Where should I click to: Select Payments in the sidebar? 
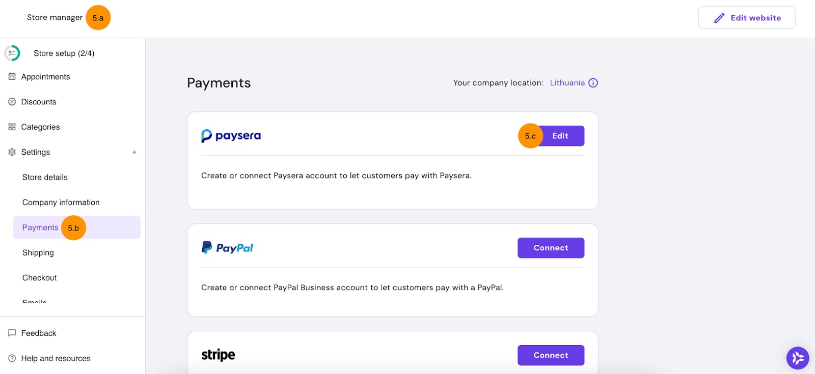[40, 227]
